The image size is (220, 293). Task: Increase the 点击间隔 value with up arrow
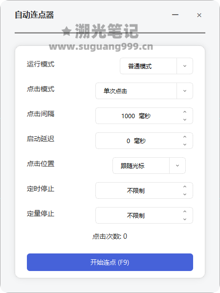point(185,112)
